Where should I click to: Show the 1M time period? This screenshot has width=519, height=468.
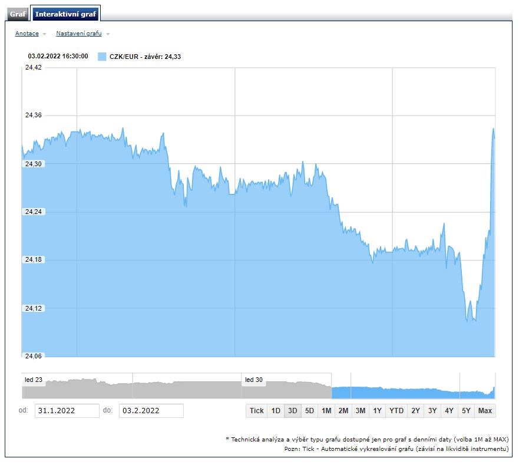326,411
